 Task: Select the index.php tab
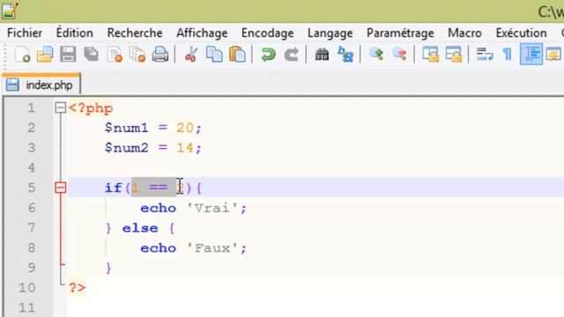click(x=41, y=85)
